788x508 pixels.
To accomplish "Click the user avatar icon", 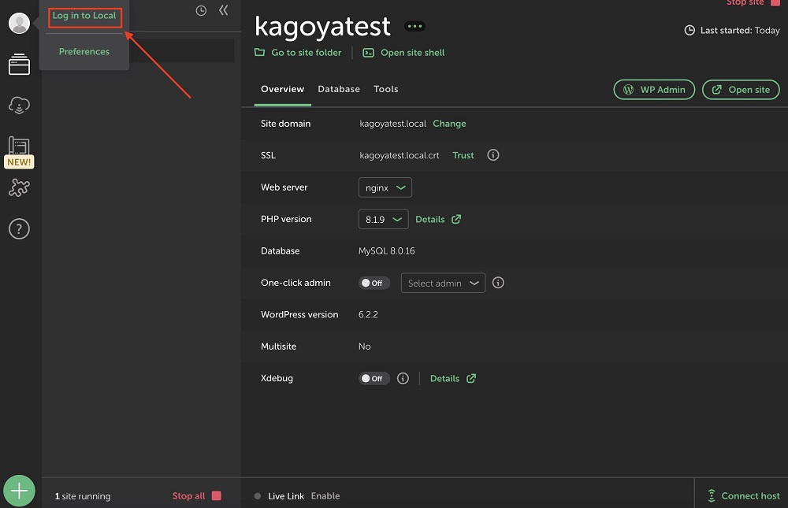I will [19, 24].
